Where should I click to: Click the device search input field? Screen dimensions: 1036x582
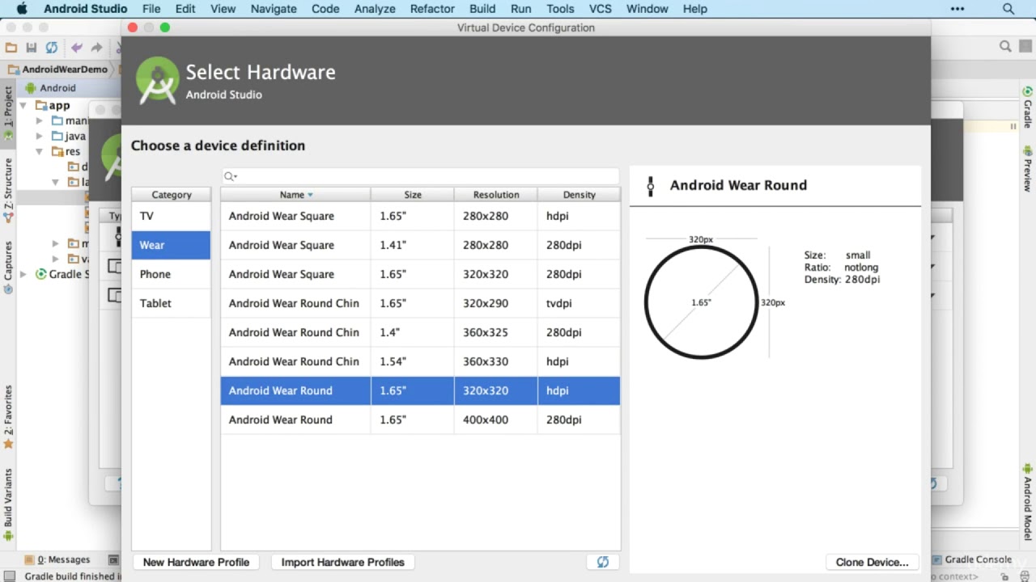(420, 176)
